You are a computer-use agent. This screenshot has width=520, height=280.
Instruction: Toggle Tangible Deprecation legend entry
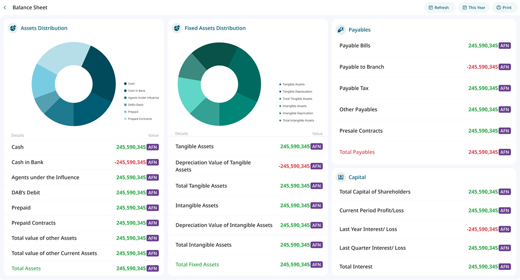pos(297,92)
